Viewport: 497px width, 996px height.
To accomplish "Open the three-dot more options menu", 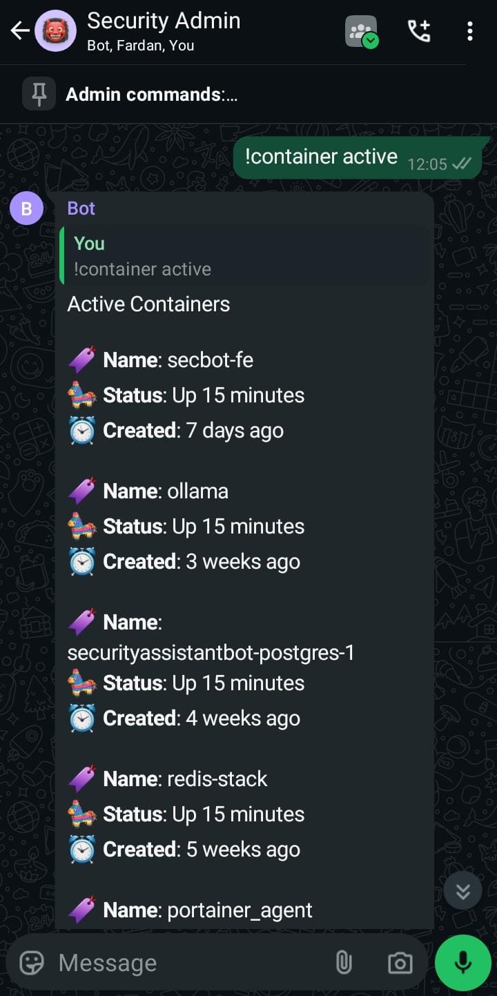I will [x=470, y=31].
